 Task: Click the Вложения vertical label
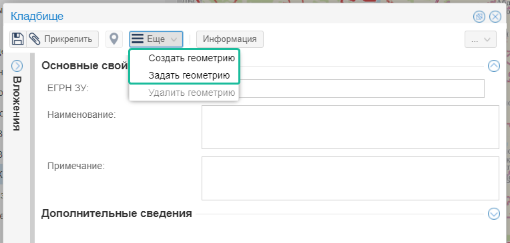point(17,103)
